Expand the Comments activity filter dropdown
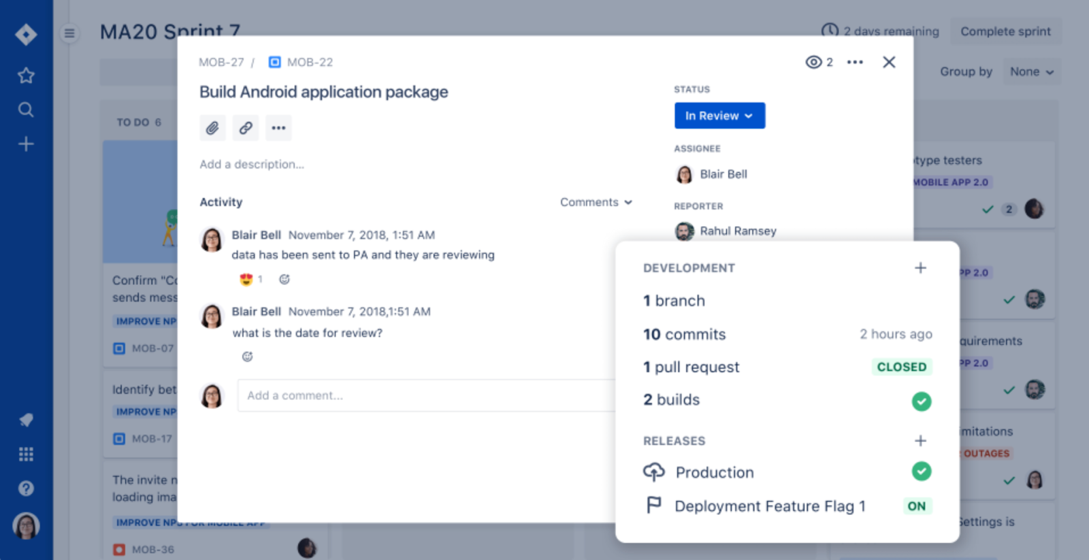The width and height of the screenshot is (1089, 560). click(596, 202)
